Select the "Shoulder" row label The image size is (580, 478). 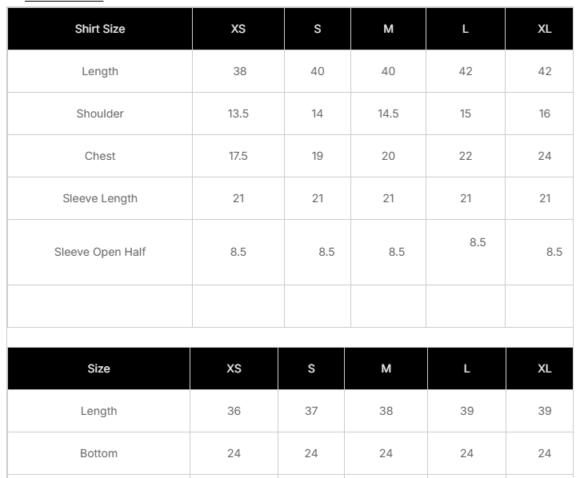pyautogui.click(x=100, y=114)
